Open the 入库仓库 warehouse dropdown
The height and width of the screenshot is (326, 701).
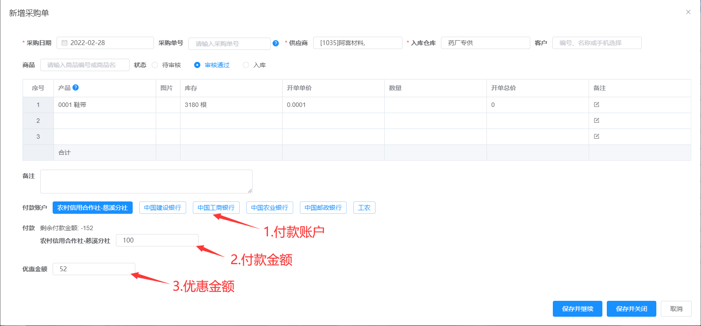(x=485, y=43)
